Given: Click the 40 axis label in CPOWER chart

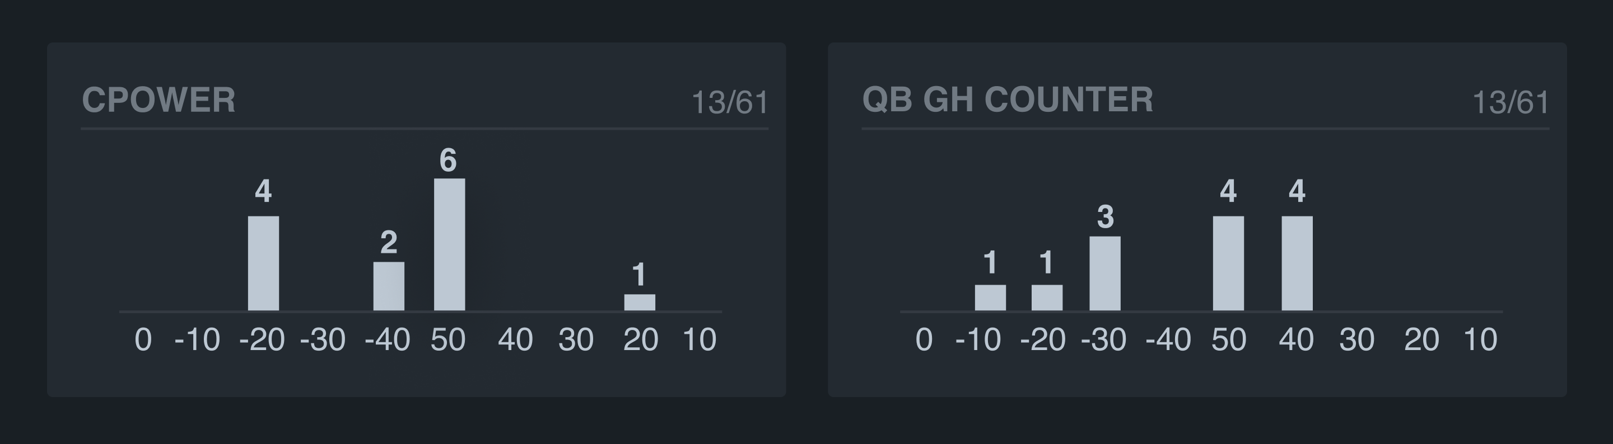Looking at the screenshot, I should [515, 340].
